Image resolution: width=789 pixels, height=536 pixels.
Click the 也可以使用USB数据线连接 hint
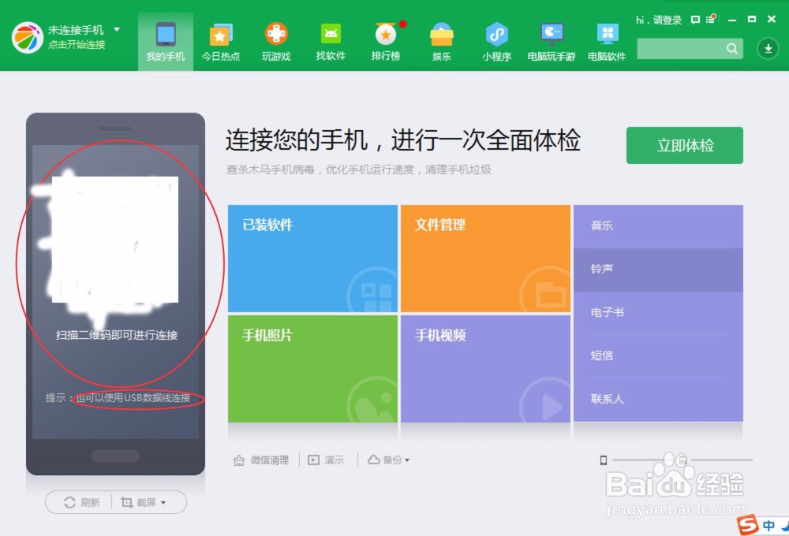coord(133,398)
